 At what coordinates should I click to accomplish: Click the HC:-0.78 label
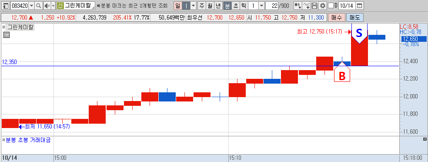point(410,32)
